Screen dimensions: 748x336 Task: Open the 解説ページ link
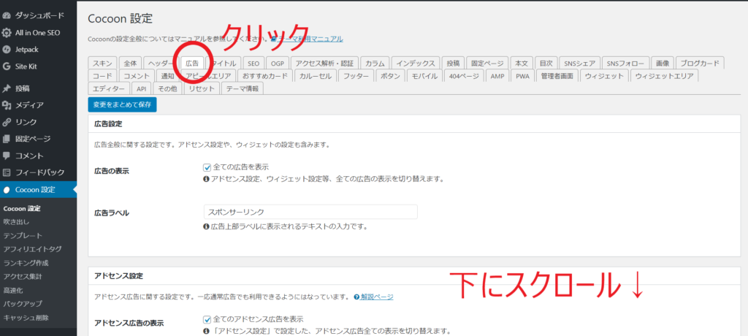pyautogui.click(x=378, y=297)
